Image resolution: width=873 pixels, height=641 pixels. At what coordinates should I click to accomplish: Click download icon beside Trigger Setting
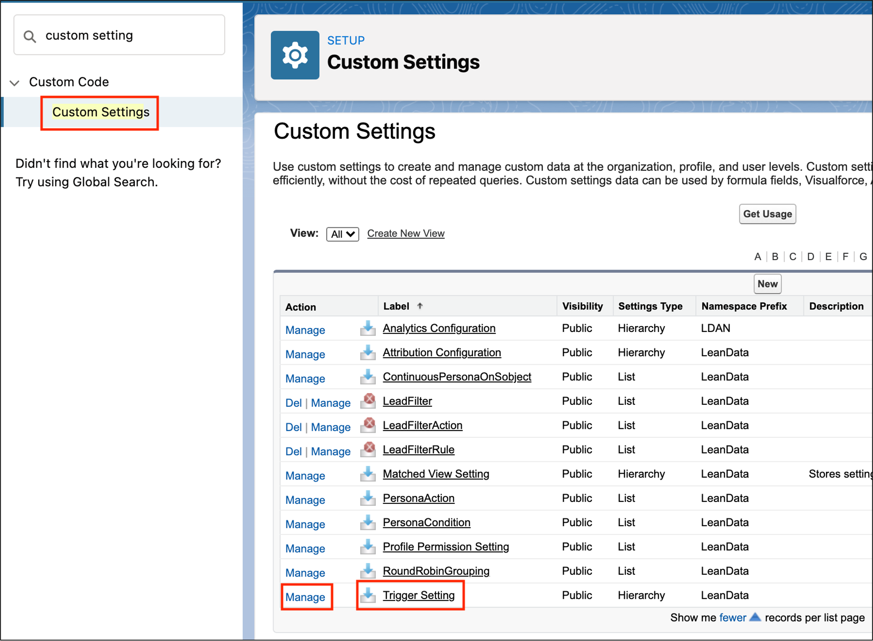tap(367, 595)
